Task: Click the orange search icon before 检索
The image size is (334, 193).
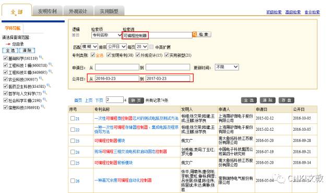Action: tap(195, 35)
